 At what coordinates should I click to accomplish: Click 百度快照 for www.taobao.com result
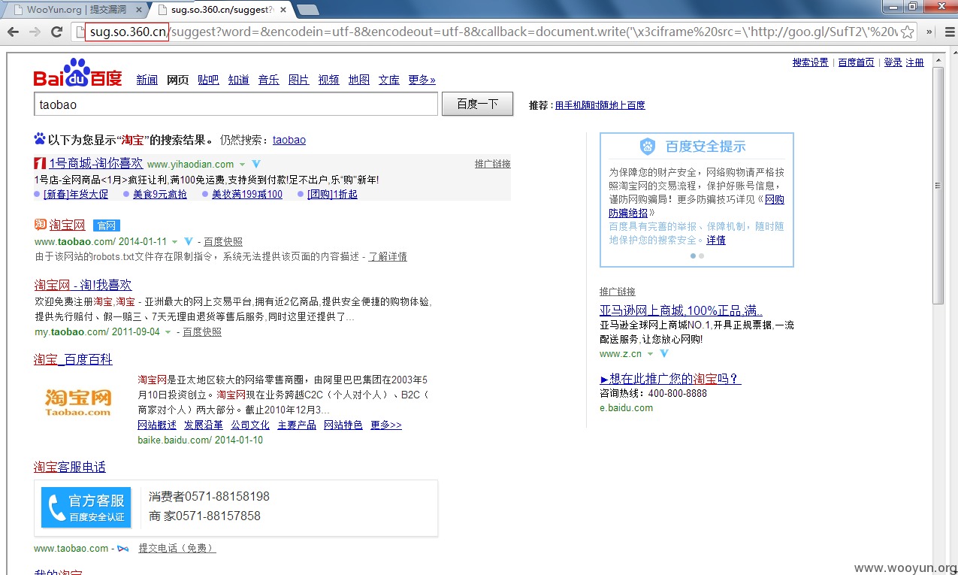[223, 242]
